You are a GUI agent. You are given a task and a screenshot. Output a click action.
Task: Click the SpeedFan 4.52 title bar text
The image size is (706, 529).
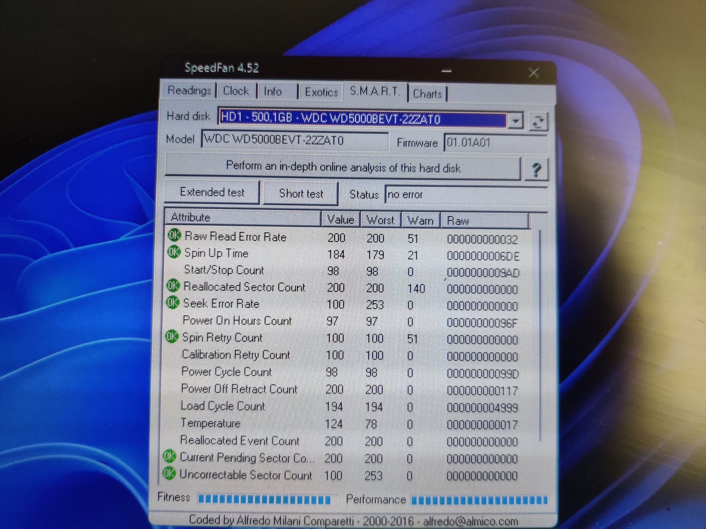pyautogui.click(x=222, y=67)
